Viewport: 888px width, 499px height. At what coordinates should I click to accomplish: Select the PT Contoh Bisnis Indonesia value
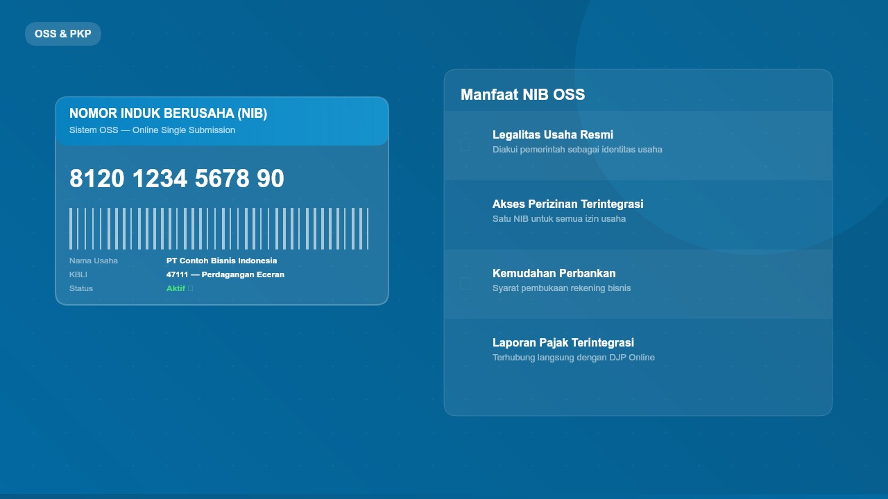tap(221, 261)
